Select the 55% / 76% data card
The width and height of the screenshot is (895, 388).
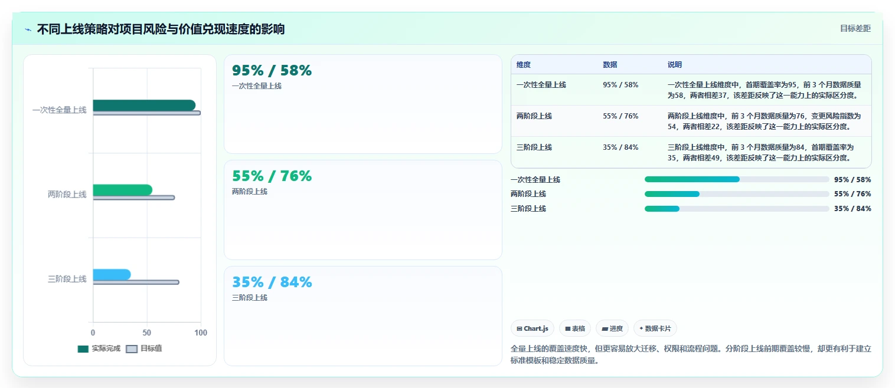tap(363, 210)
